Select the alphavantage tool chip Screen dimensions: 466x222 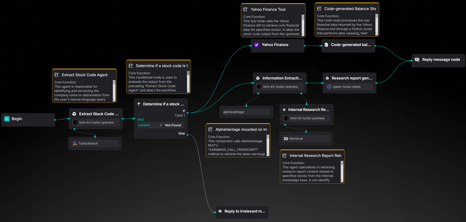(x=246, y=112)
